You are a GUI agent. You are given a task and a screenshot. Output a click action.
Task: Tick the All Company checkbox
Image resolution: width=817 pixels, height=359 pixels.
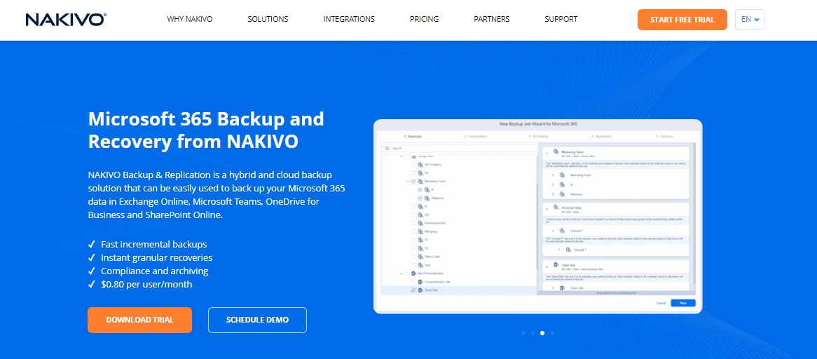413,165
